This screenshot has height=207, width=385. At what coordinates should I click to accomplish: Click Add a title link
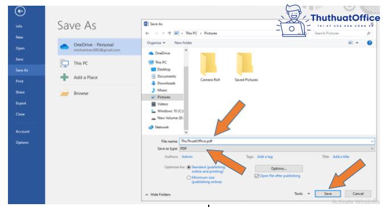point(341,156)
